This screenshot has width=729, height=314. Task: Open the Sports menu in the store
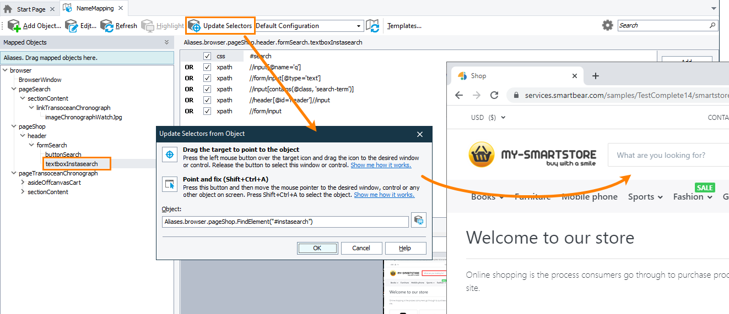[x=645, y=197]
